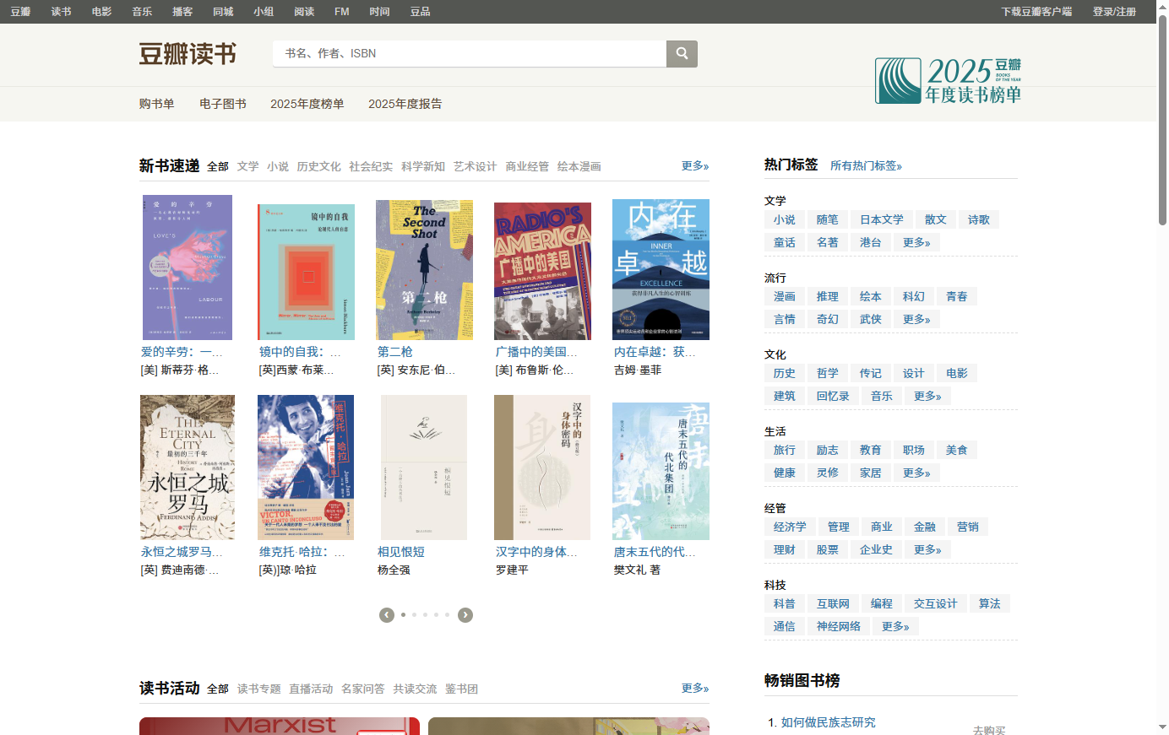Expand 更多» for 新书速递 section
Screen dimensions: 1169x735
695,166
